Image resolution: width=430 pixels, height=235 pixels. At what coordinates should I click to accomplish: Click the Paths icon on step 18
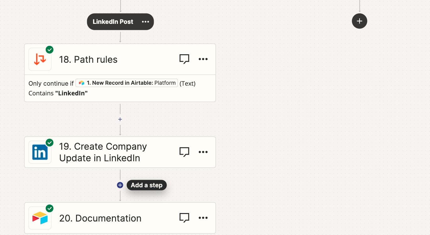tap(40, 59)
